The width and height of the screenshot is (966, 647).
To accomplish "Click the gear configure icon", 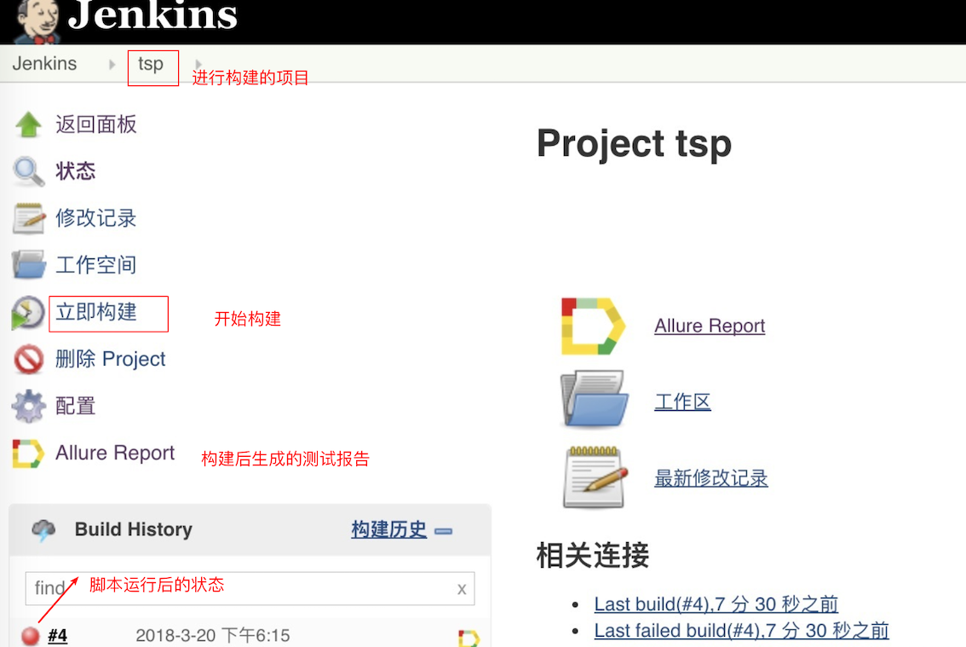I will click(28, 407).
